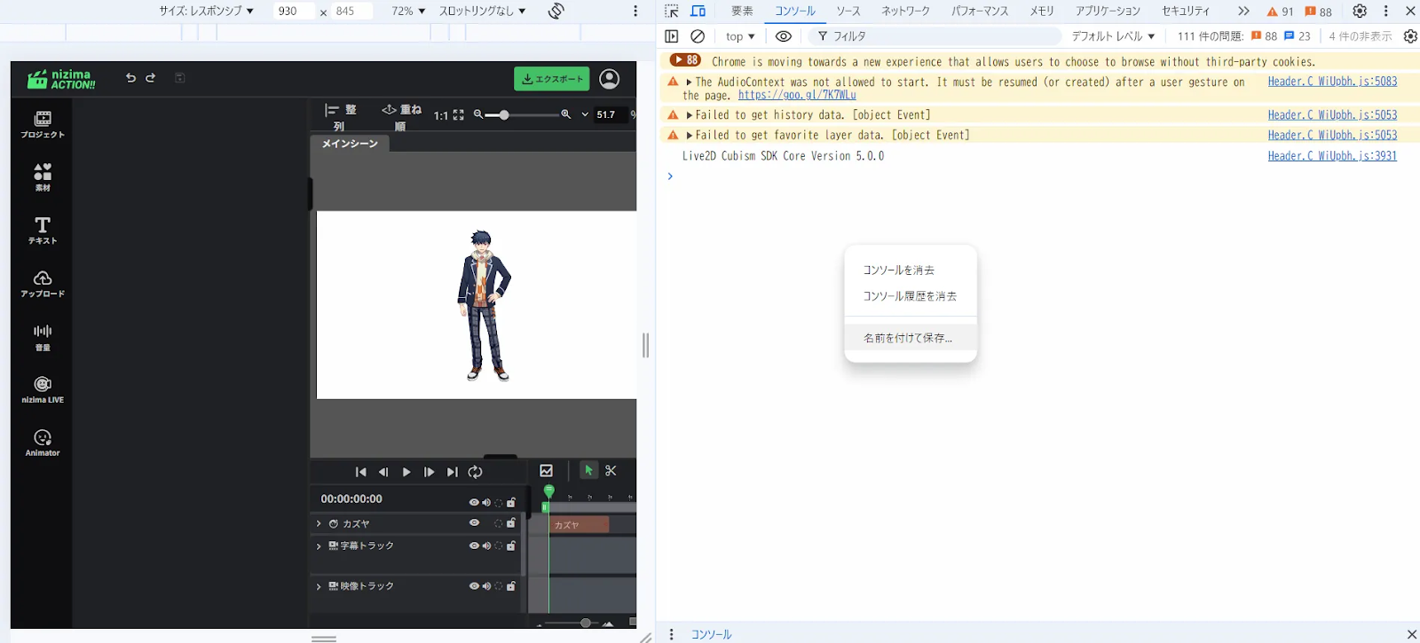Toggle visibility of カズヤ track
Screen dimensions: 1420x643
(474, 523)
